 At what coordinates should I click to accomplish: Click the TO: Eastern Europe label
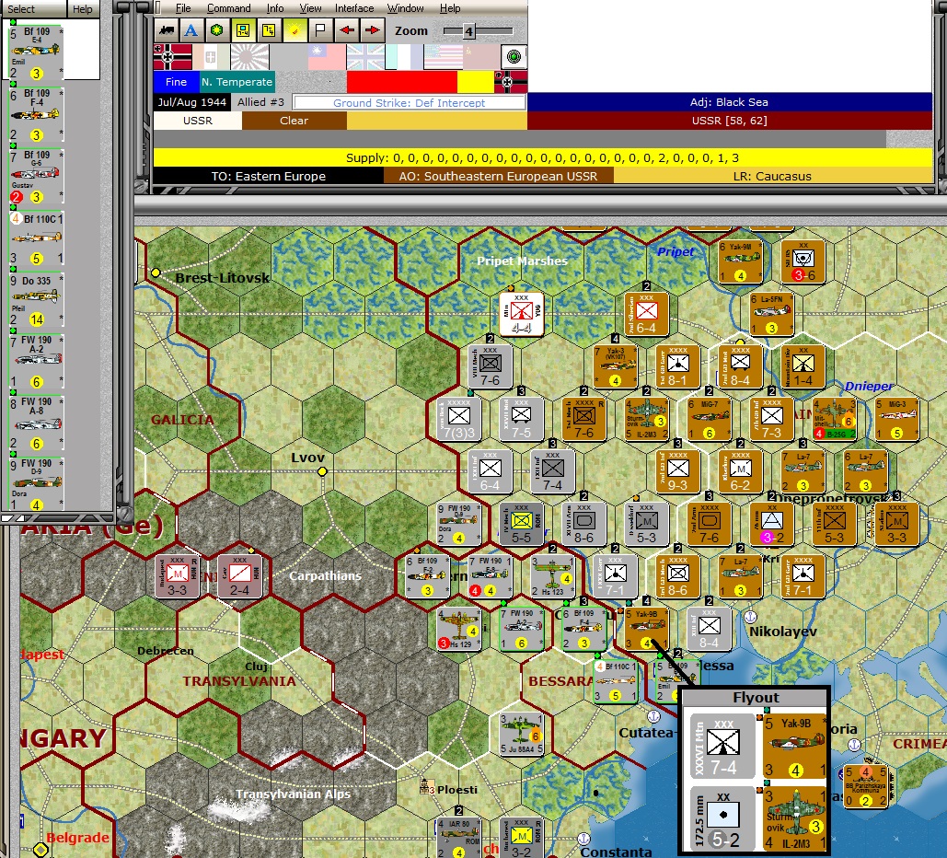click(268, 176)
